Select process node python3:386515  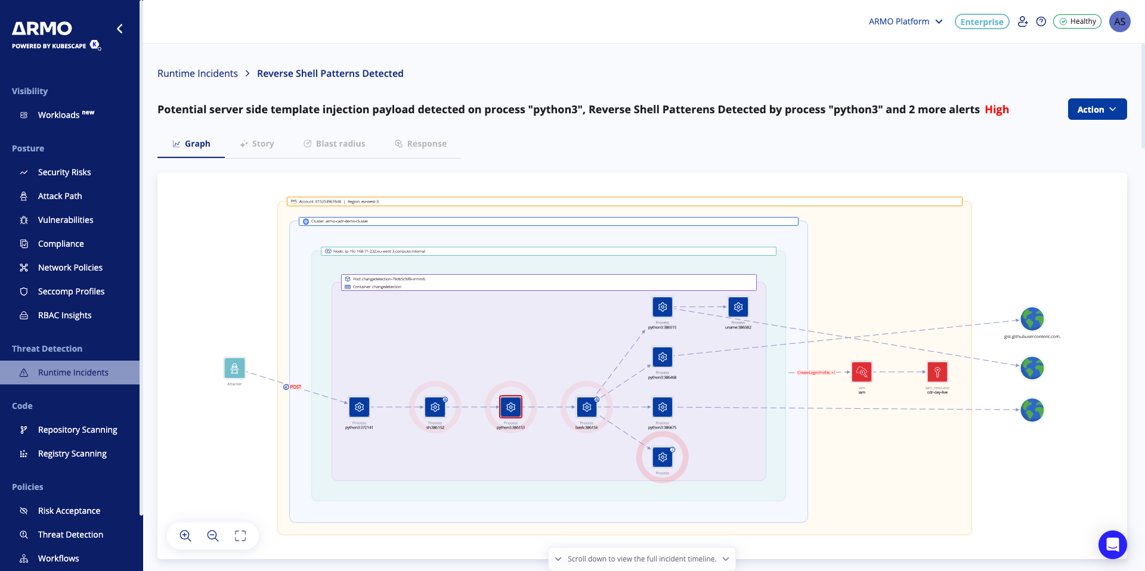tap(663, 307)
